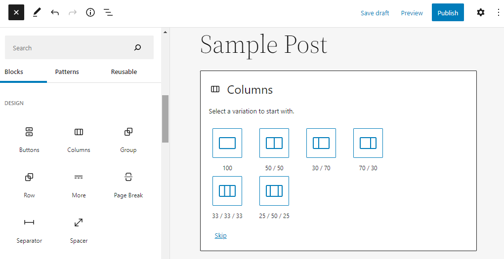
Task: Toggle the Settings gear sidebar
Action: [480, 13]
